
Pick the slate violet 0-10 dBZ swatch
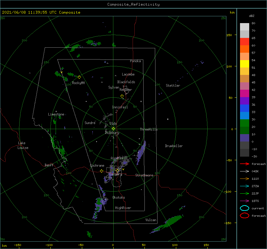click(x=244, y=138)
